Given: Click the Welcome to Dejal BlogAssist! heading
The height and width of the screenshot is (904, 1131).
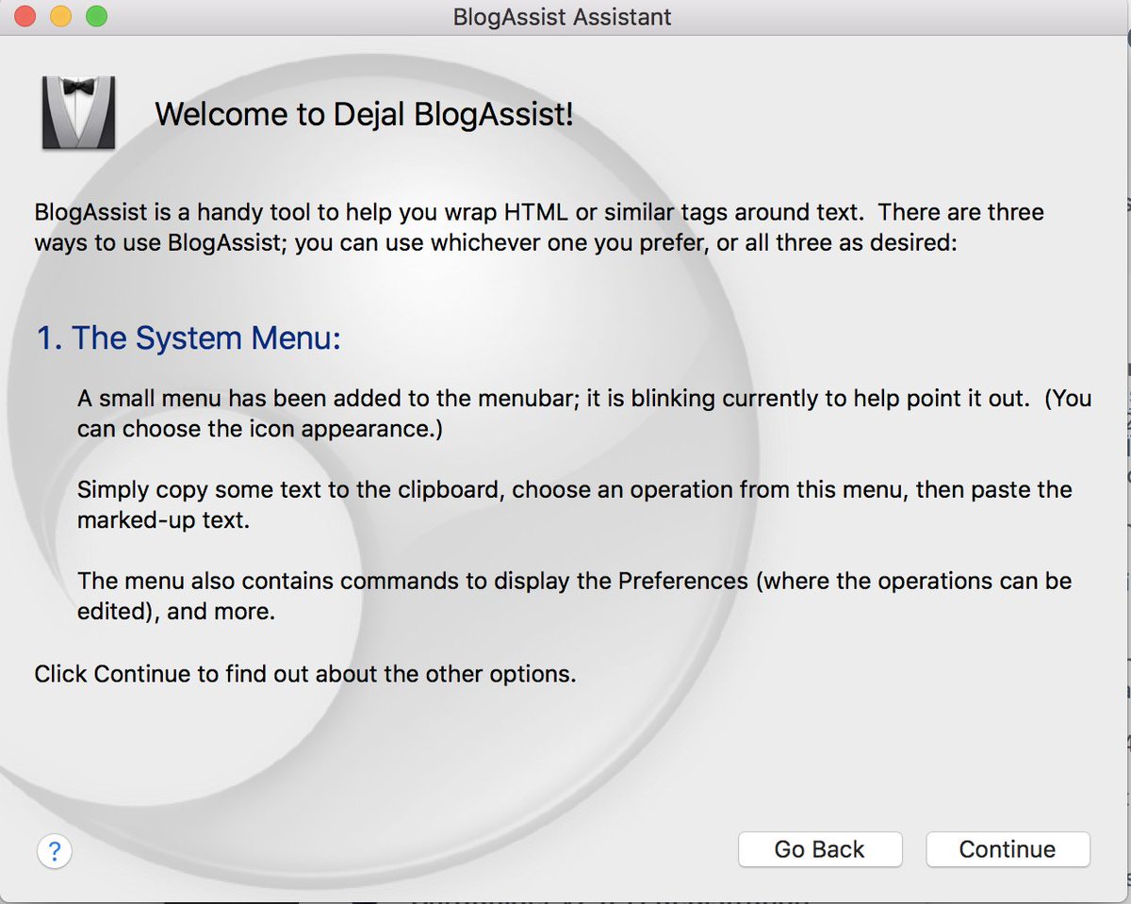Looking at the screenshot, I should click(364, 114).
